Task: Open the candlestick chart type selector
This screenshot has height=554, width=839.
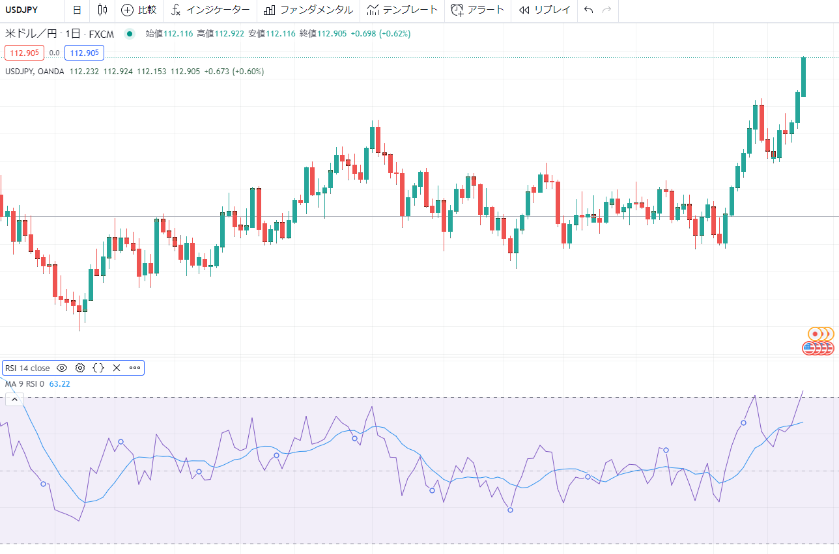Action: 102,10
